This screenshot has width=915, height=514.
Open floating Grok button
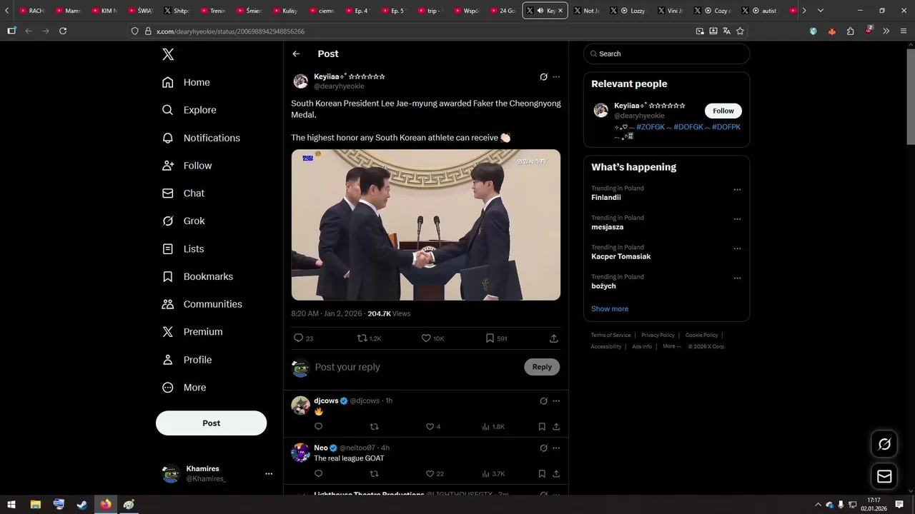click(884, 444)
